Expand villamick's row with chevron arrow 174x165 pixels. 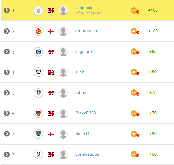tap(7, 10)
